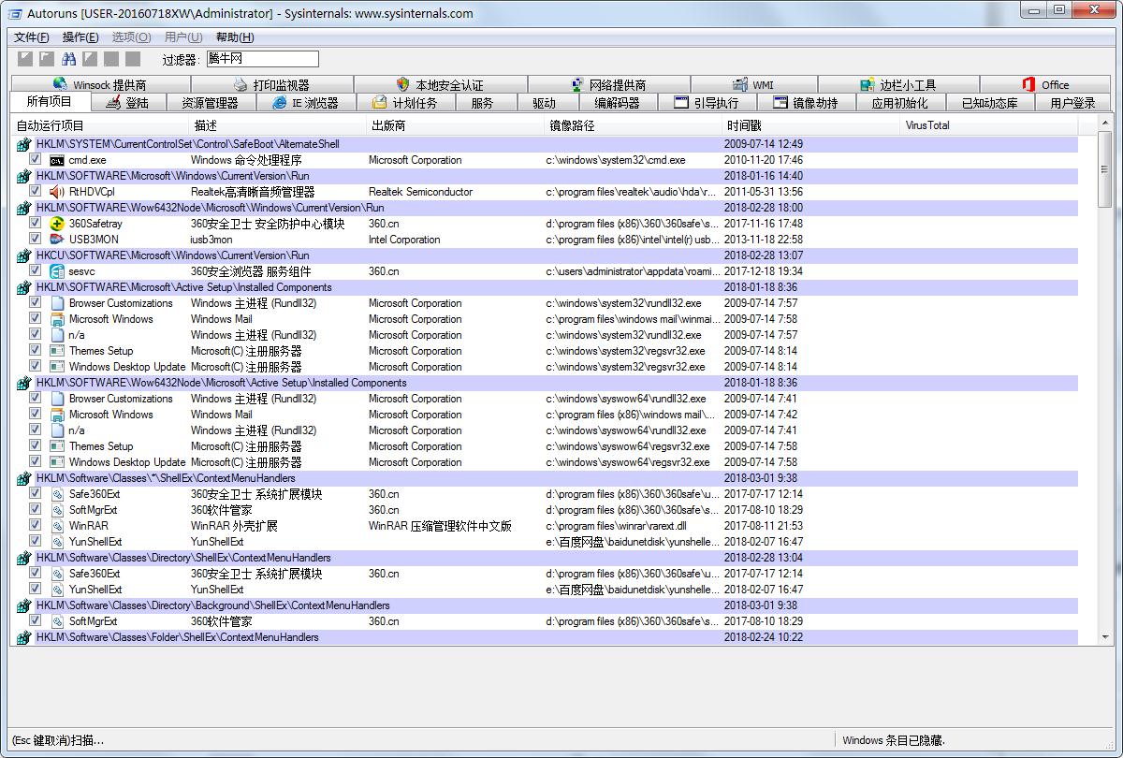This screenshot has width=1123, height=758.
Task: Click the 镜像路径 column header
Action: (x=634, y=125)
